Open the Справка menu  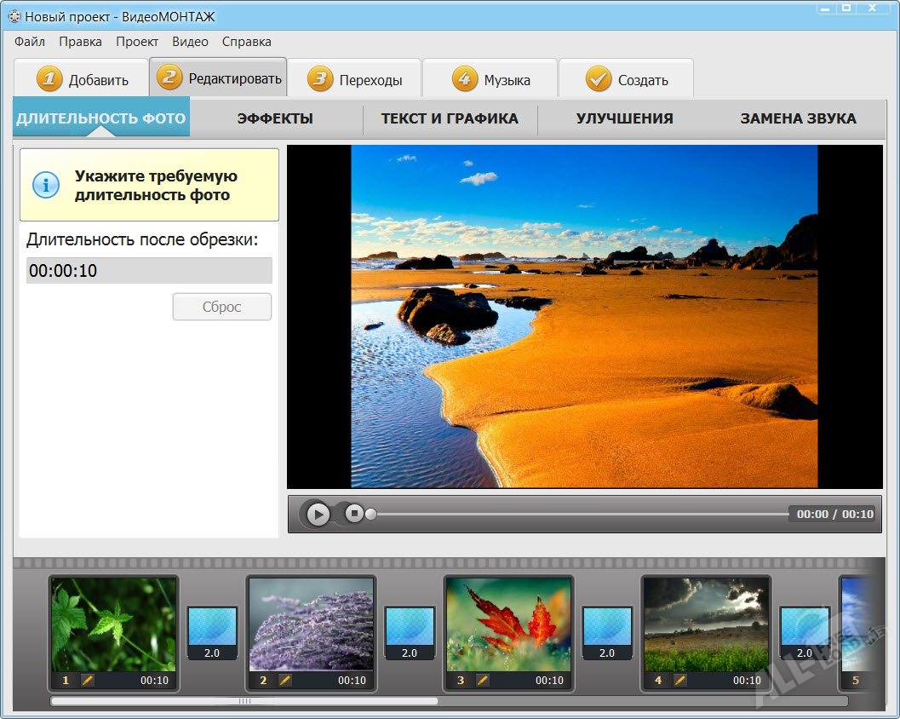246,41
